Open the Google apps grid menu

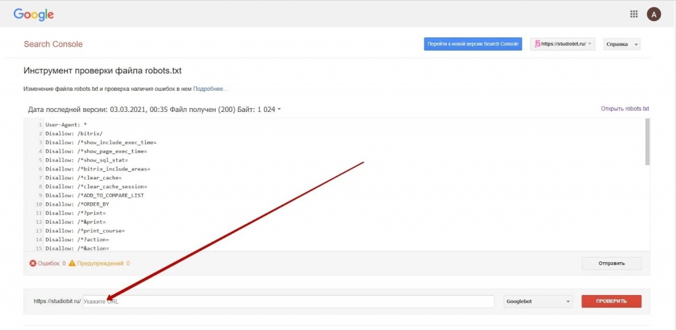click(634, 14)
